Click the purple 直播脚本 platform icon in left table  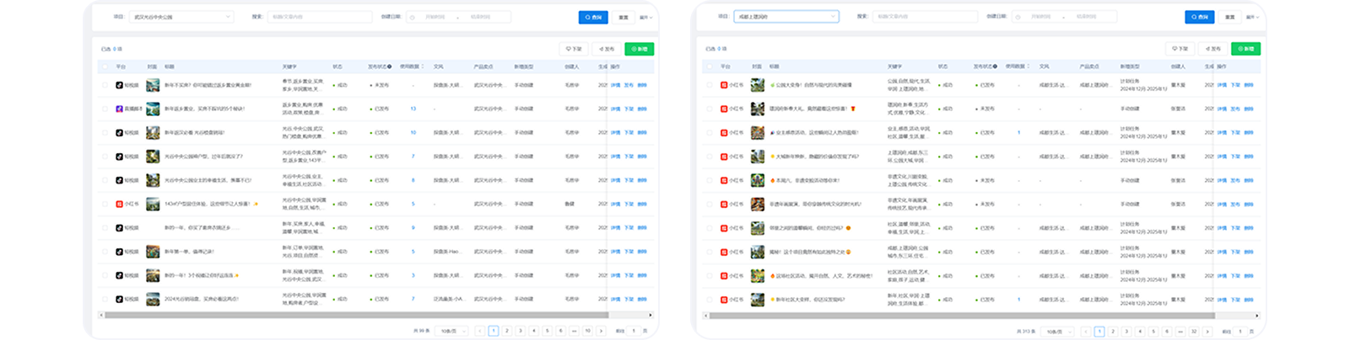pyautogui.click(x=120, y=109)
